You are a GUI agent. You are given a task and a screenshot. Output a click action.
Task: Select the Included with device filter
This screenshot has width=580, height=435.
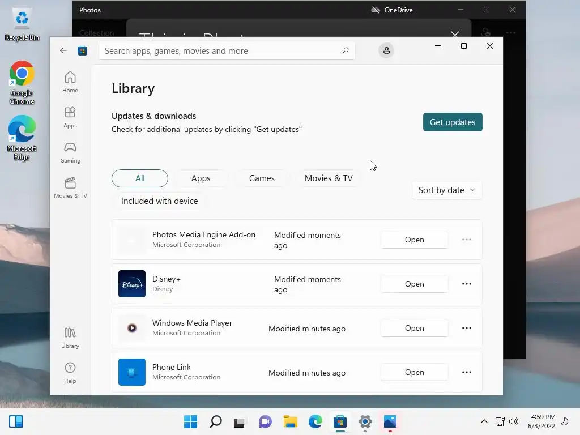coord(159,201)
